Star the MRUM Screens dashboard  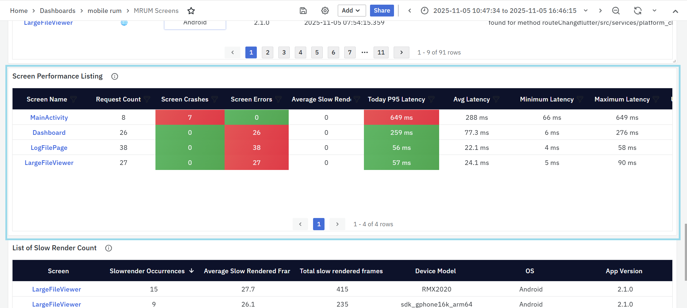[191, 11]
